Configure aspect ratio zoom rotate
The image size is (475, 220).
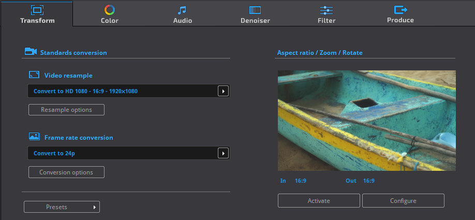[403, 201]
